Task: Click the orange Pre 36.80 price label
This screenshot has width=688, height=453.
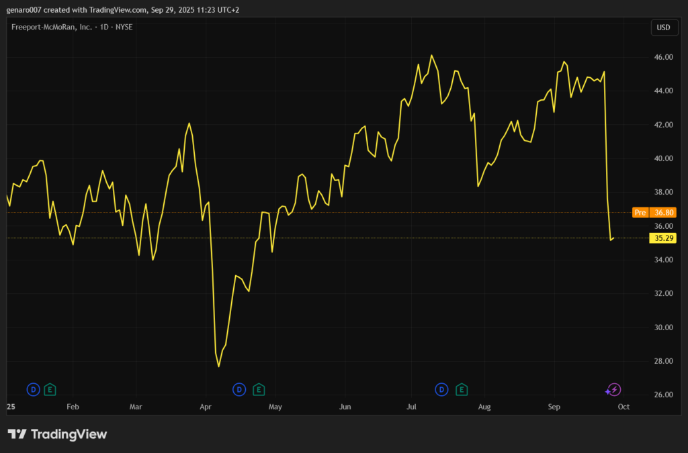Action: [x=654, y=213]
